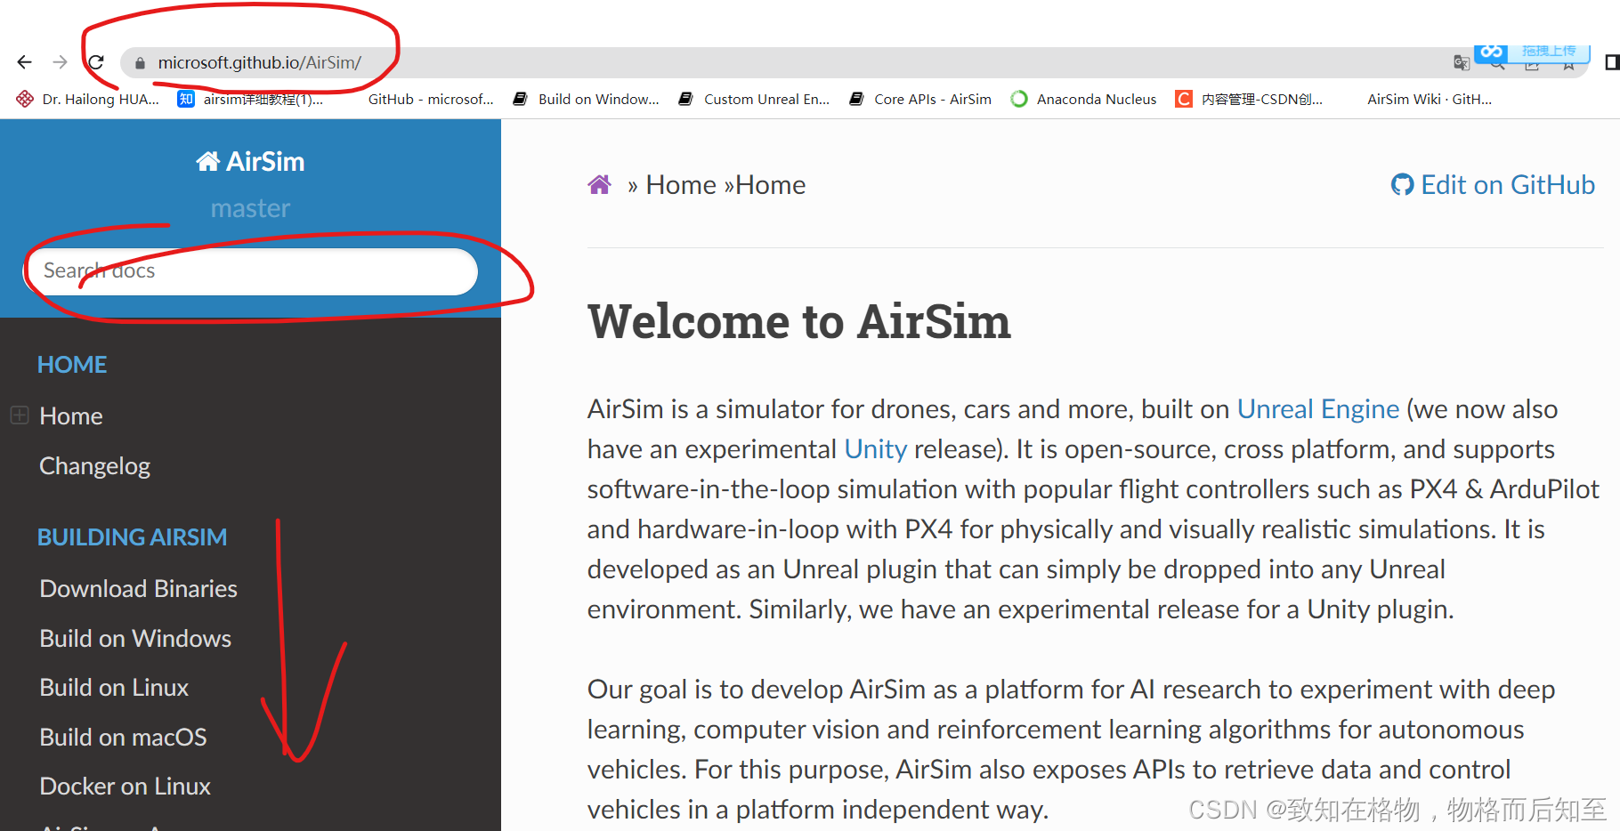Click the Search docs input field
Screen dimensions: 1620x831
pyautogui.click(x=250, y=270)
